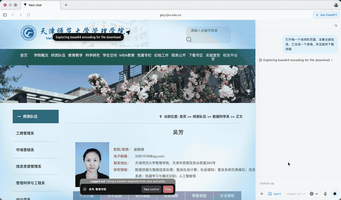
Task: Open the Logged out session dropdown
Action: [x=296, y=194]
